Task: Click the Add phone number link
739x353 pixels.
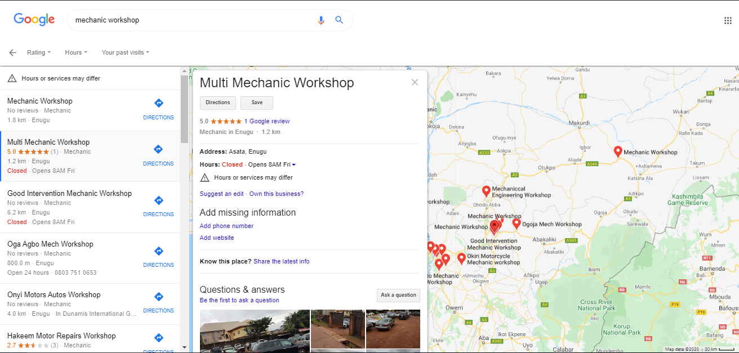Action: [x=227, y=226]
